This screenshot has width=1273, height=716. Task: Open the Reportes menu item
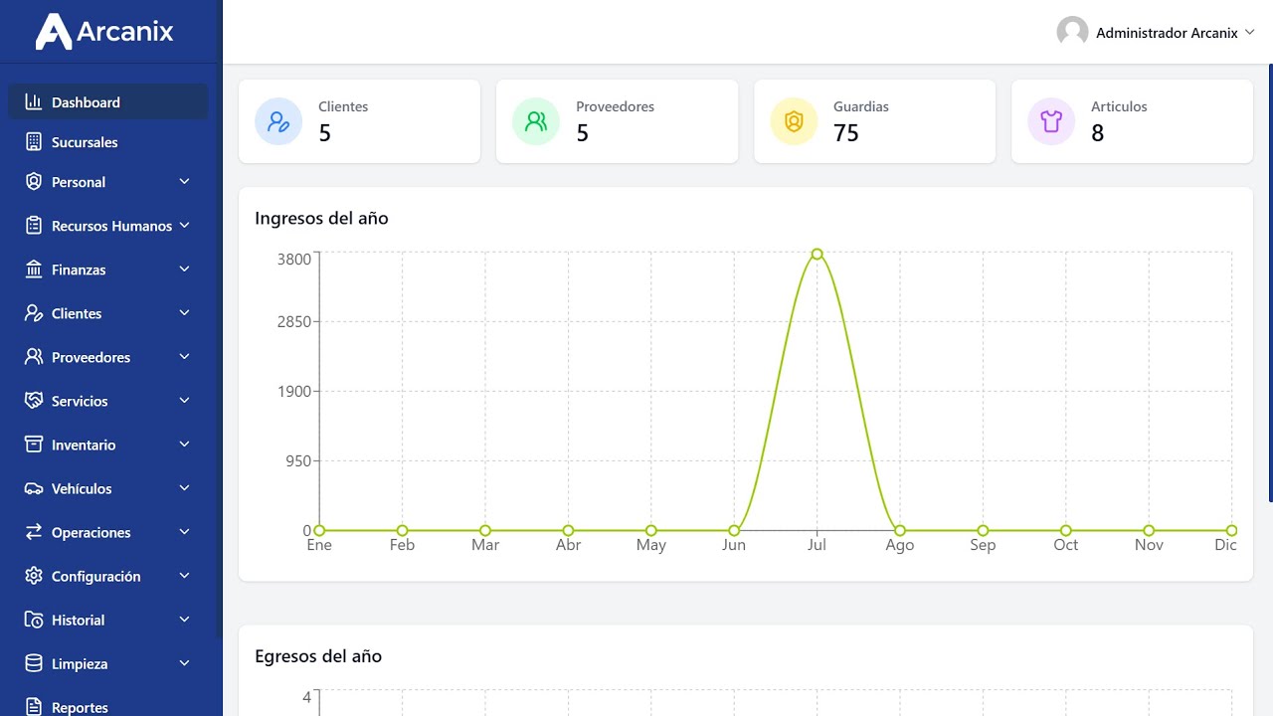80,707
